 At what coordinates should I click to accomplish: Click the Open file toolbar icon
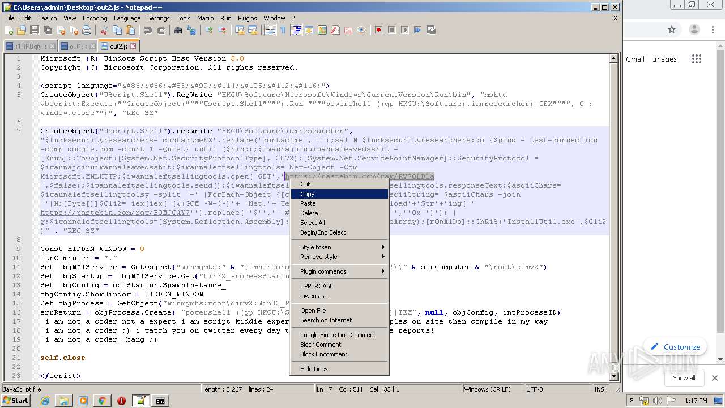(x=22, y=30)
